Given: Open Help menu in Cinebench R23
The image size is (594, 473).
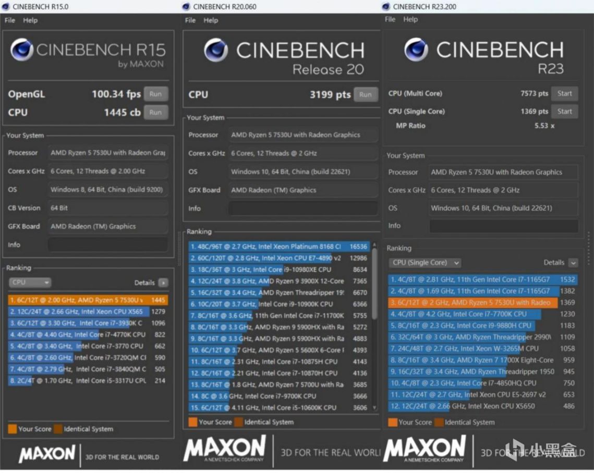Looking at the screenshot, I should click(410, 19).
